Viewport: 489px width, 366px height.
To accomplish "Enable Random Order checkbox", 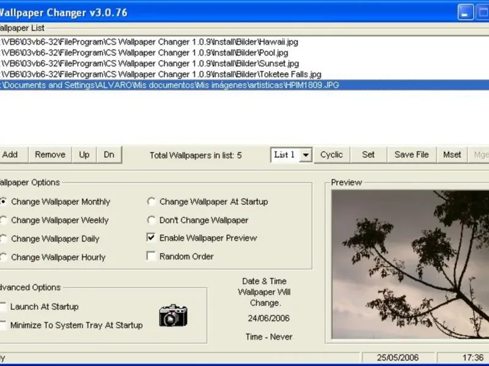I will pyautogui.click(x=152, y=256).
